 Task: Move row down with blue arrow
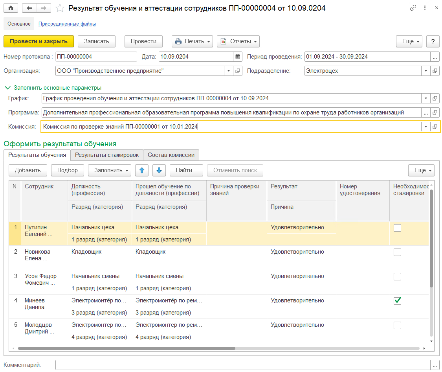159,170
